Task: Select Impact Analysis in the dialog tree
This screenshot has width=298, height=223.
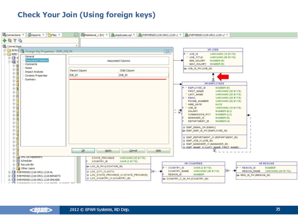Action: 34,72
